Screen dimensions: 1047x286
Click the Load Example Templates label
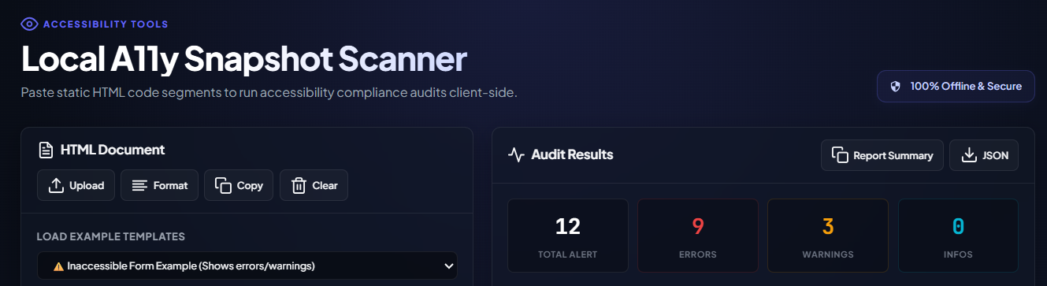pos(111,236)
